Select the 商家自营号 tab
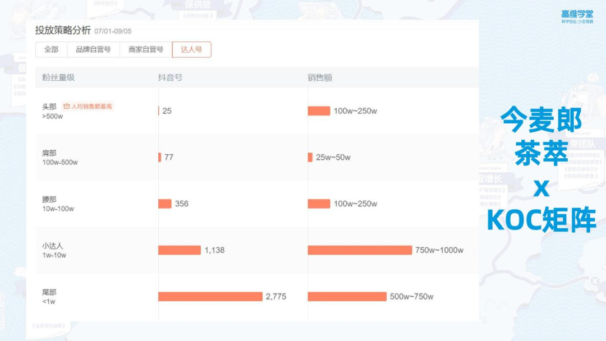The image size is (606, 341). 146,49
